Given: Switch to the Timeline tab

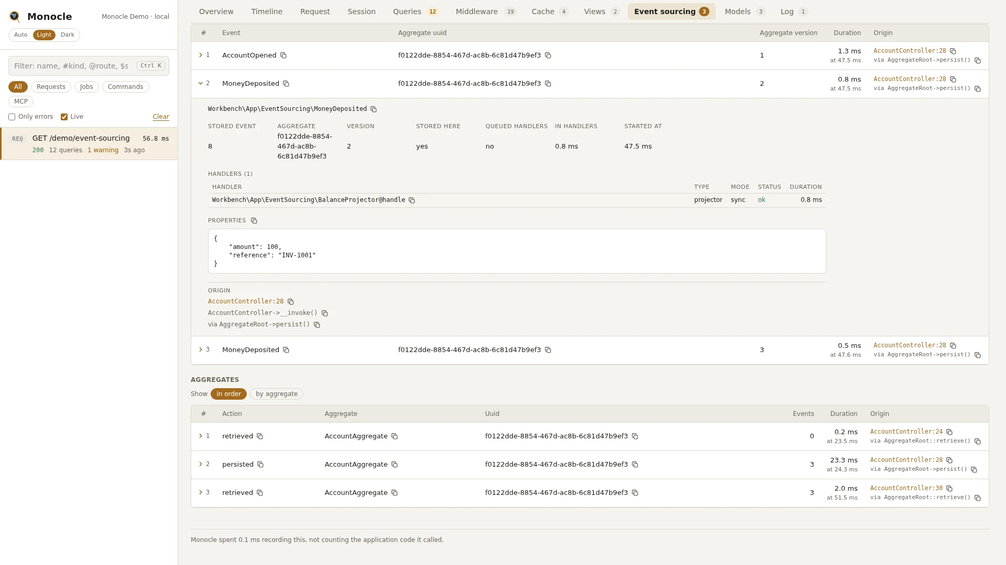Looking at the screenshot, I should (267, 12).
